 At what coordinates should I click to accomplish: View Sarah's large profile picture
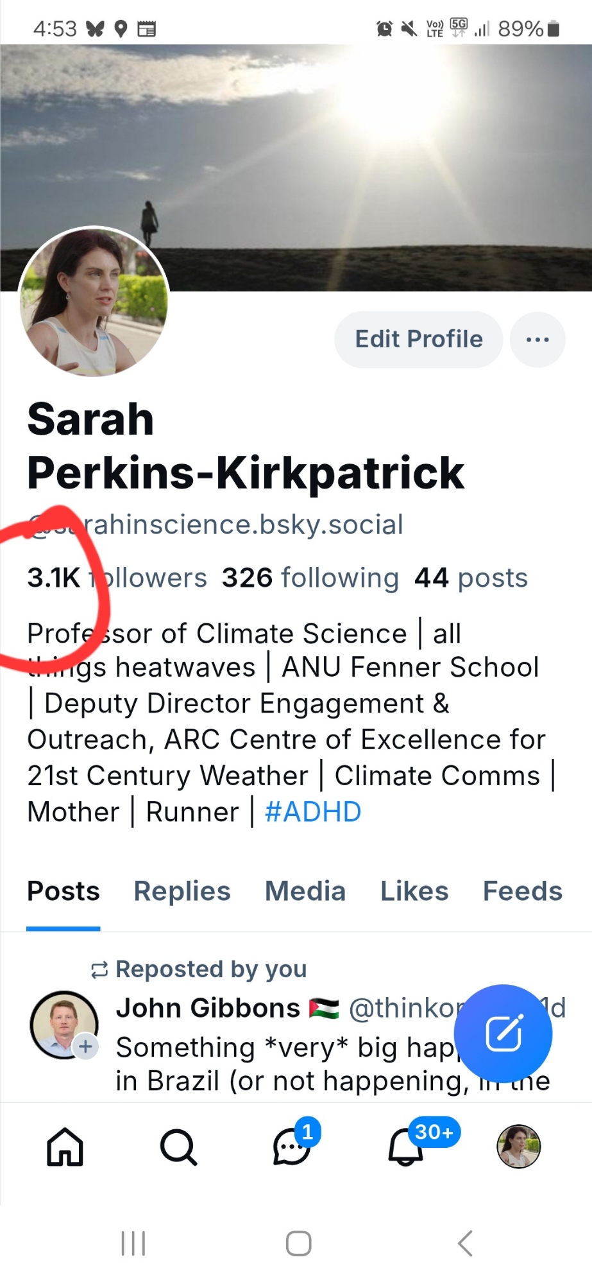(x=94, y=302)
